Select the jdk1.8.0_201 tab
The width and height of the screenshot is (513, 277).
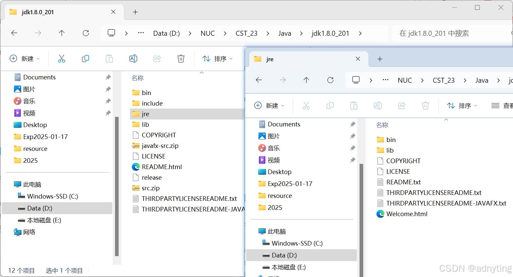tap(65, 12)
